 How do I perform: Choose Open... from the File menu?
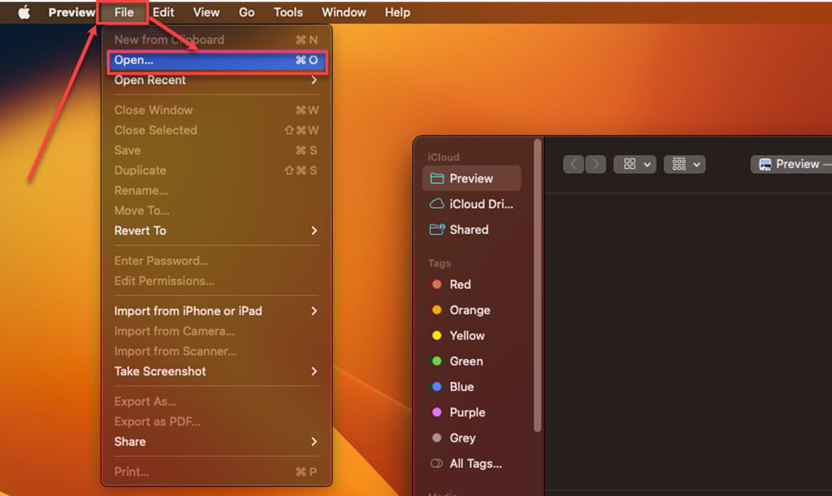pyautogui.click(x=216, y=60)
